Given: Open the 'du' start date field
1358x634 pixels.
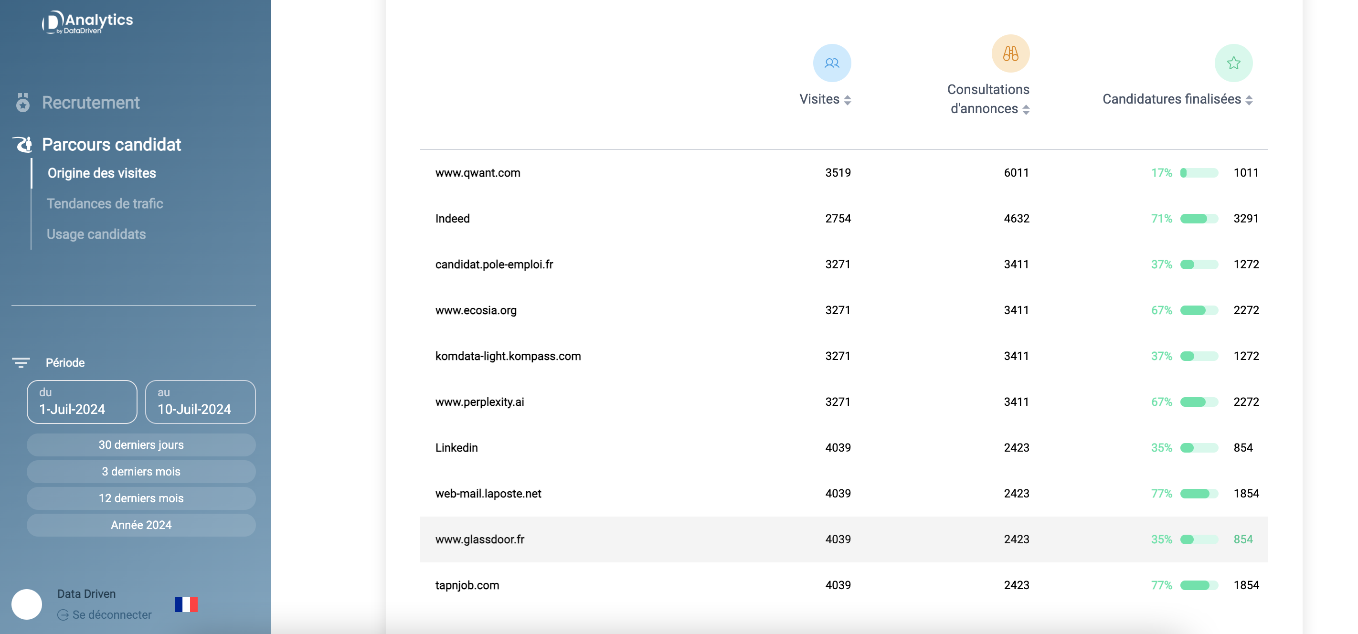Looking at the screenshot, I should point(82,402).
